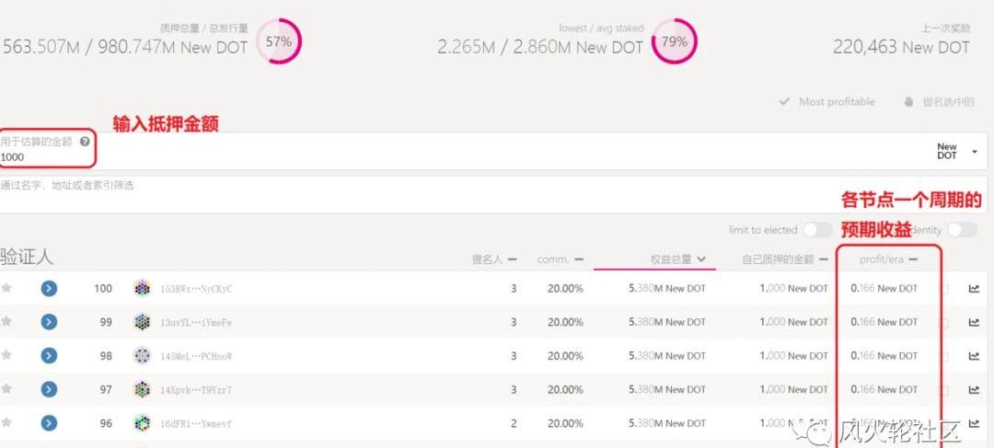Toggle the 'identity' filter switch
Image resolution: width=994 pixels, height=448 pixels.
pyautogui.click(x=962, y=230)
